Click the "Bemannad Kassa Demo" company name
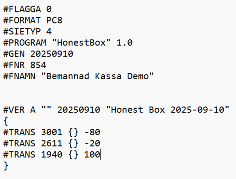Screen dimensions: 236x179 (x=97, y=76)
